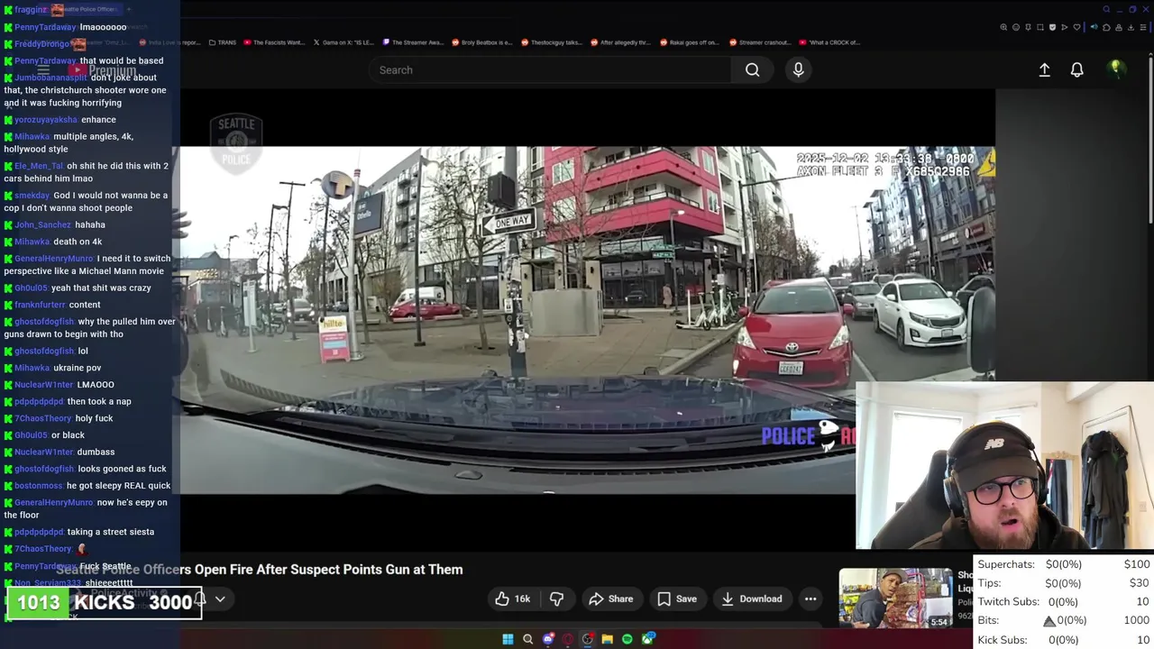Open the browser downloads icon
The image size is (1154, 649).
point(1131,27)
